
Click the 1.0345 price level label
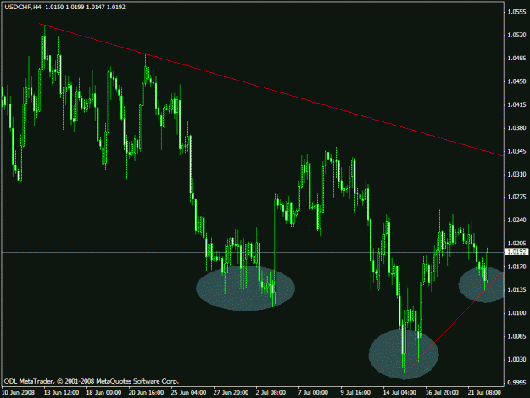click(517, 151)
